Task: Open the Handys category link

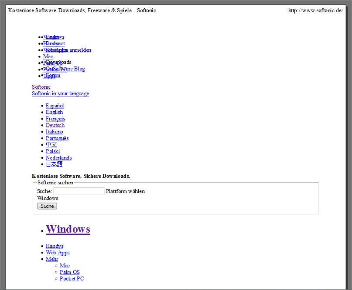Action: coord(55,246)
